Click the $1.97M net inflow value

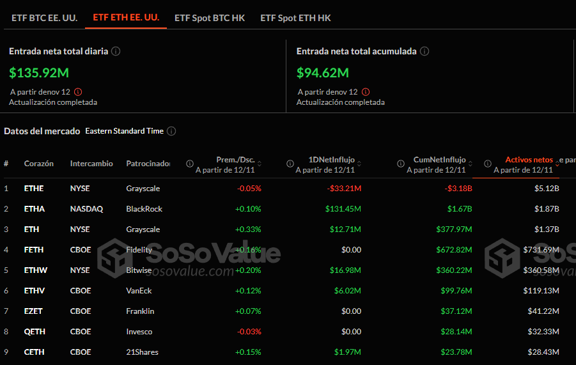tap(348, 352)
